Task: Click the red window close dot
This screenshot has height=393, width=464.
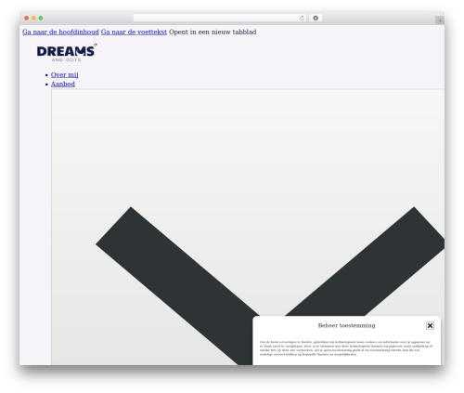Action: click(27, 18)
